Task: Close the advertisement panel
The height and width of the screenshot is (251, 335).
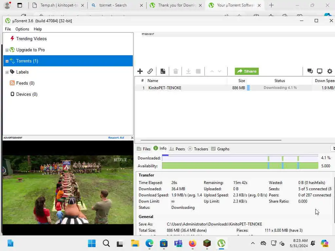Action: [132, 138]
